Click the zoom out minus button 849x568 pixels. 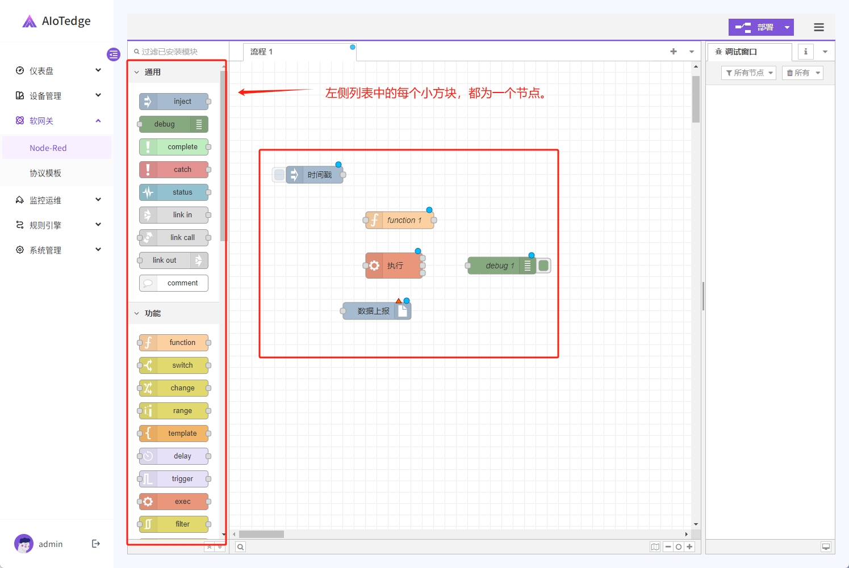pyautogui.click(x=668, y=547)
